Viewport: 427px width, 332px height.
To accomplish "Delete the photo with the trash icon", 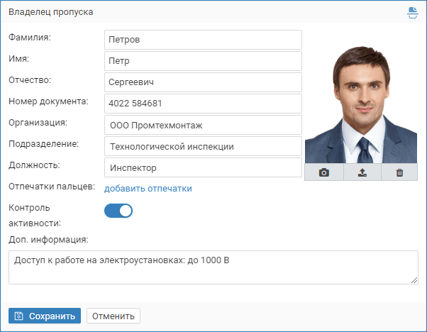I will pyautogui.click(x=399, y=172).
